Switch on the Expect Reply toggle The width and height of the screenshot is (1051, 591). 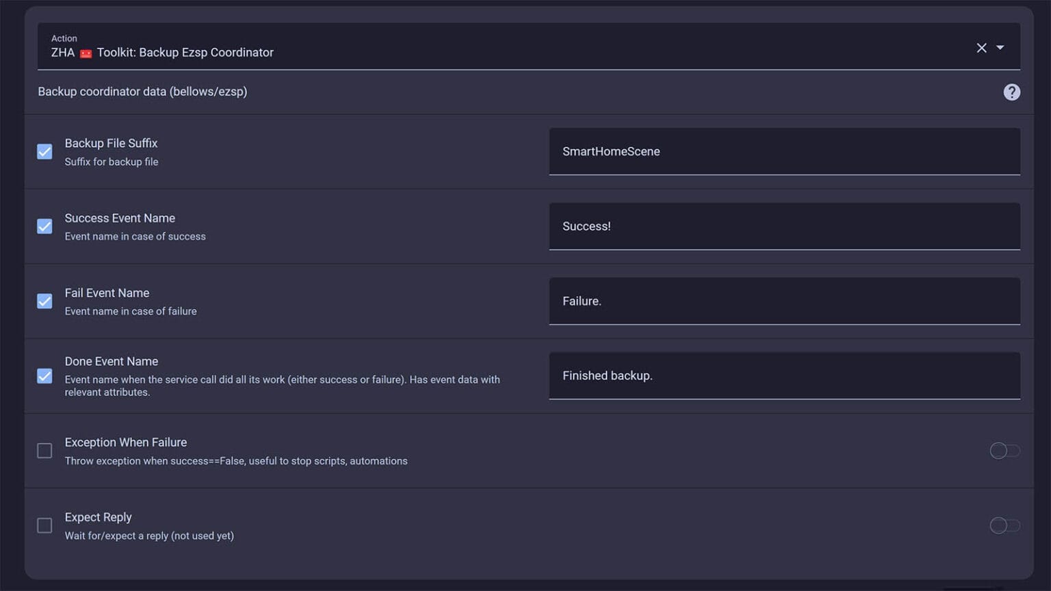(x=1004, y=525)
